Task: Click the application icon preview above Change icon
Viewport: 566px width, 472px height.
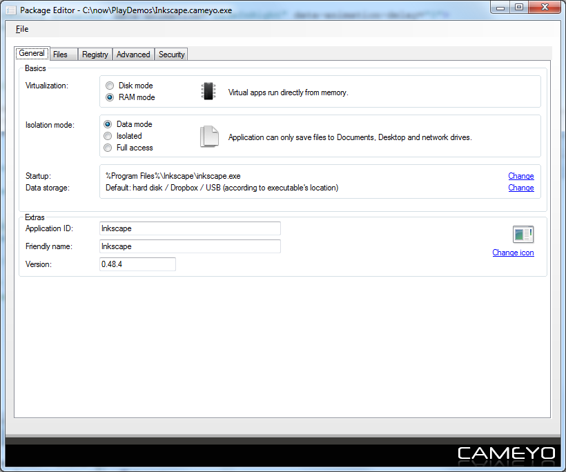Action: point(523,235)
